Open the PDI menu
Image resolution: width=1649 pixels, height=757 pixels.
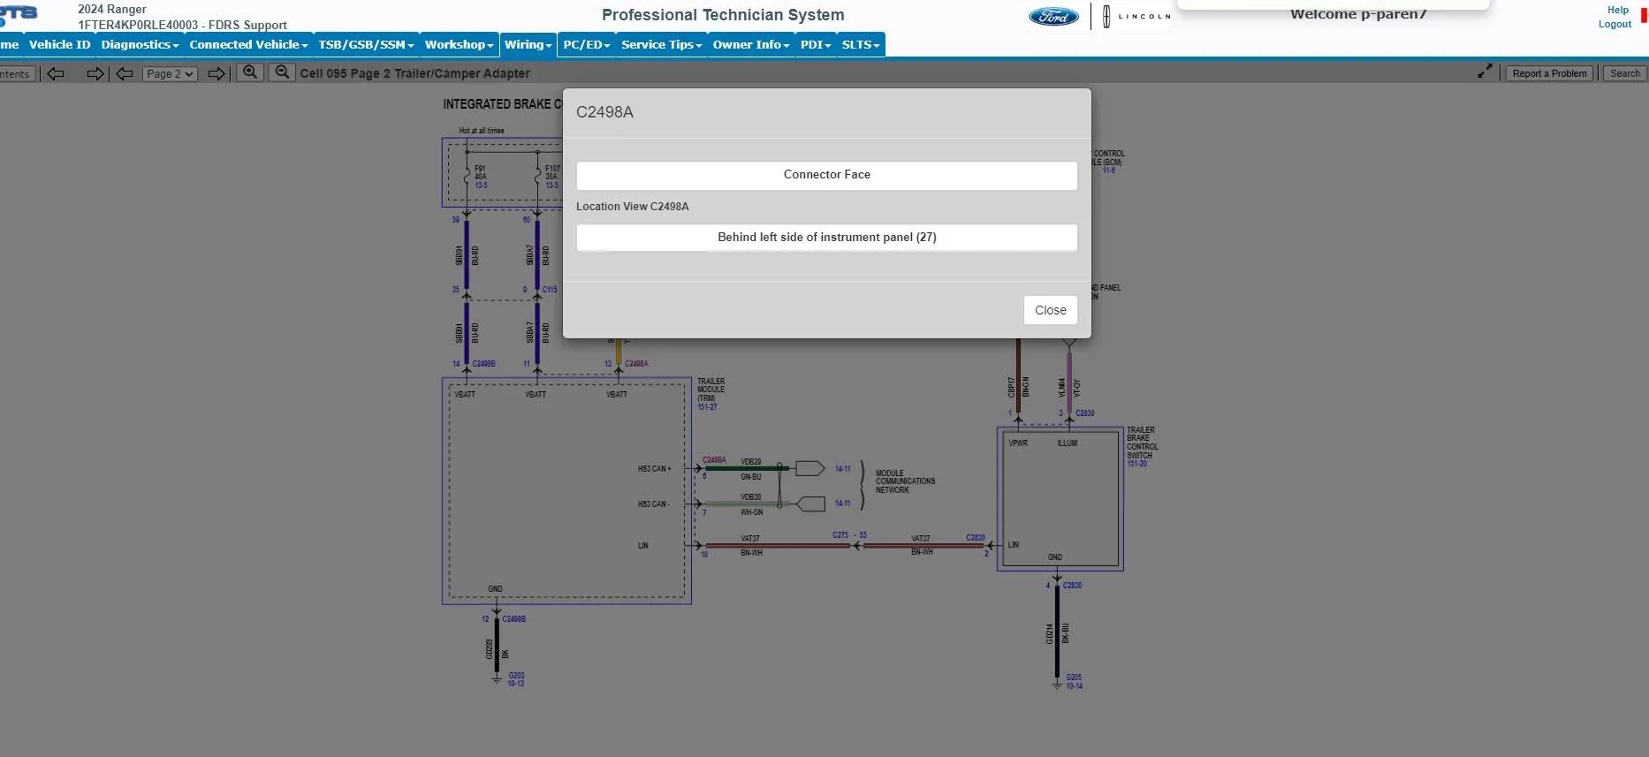click(x=816, y=44)
